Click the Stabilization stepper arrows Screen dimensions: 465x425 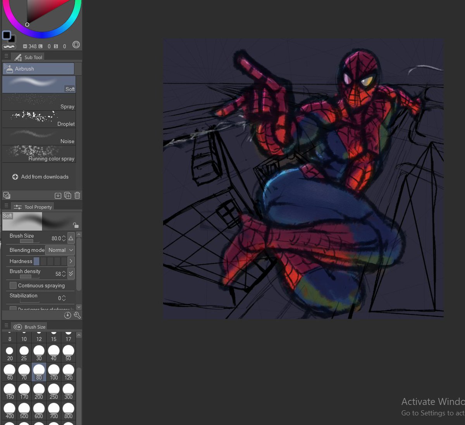(x=64, y=298)
